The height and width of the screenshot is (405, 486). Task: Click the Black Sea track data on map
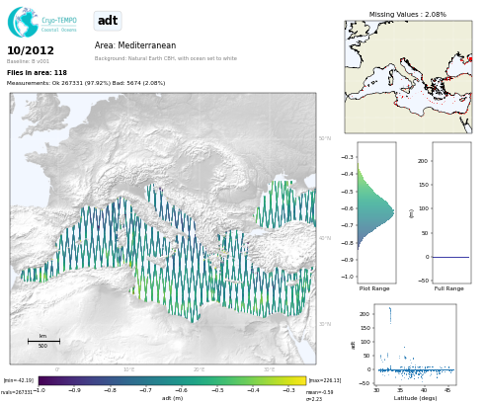284,204
